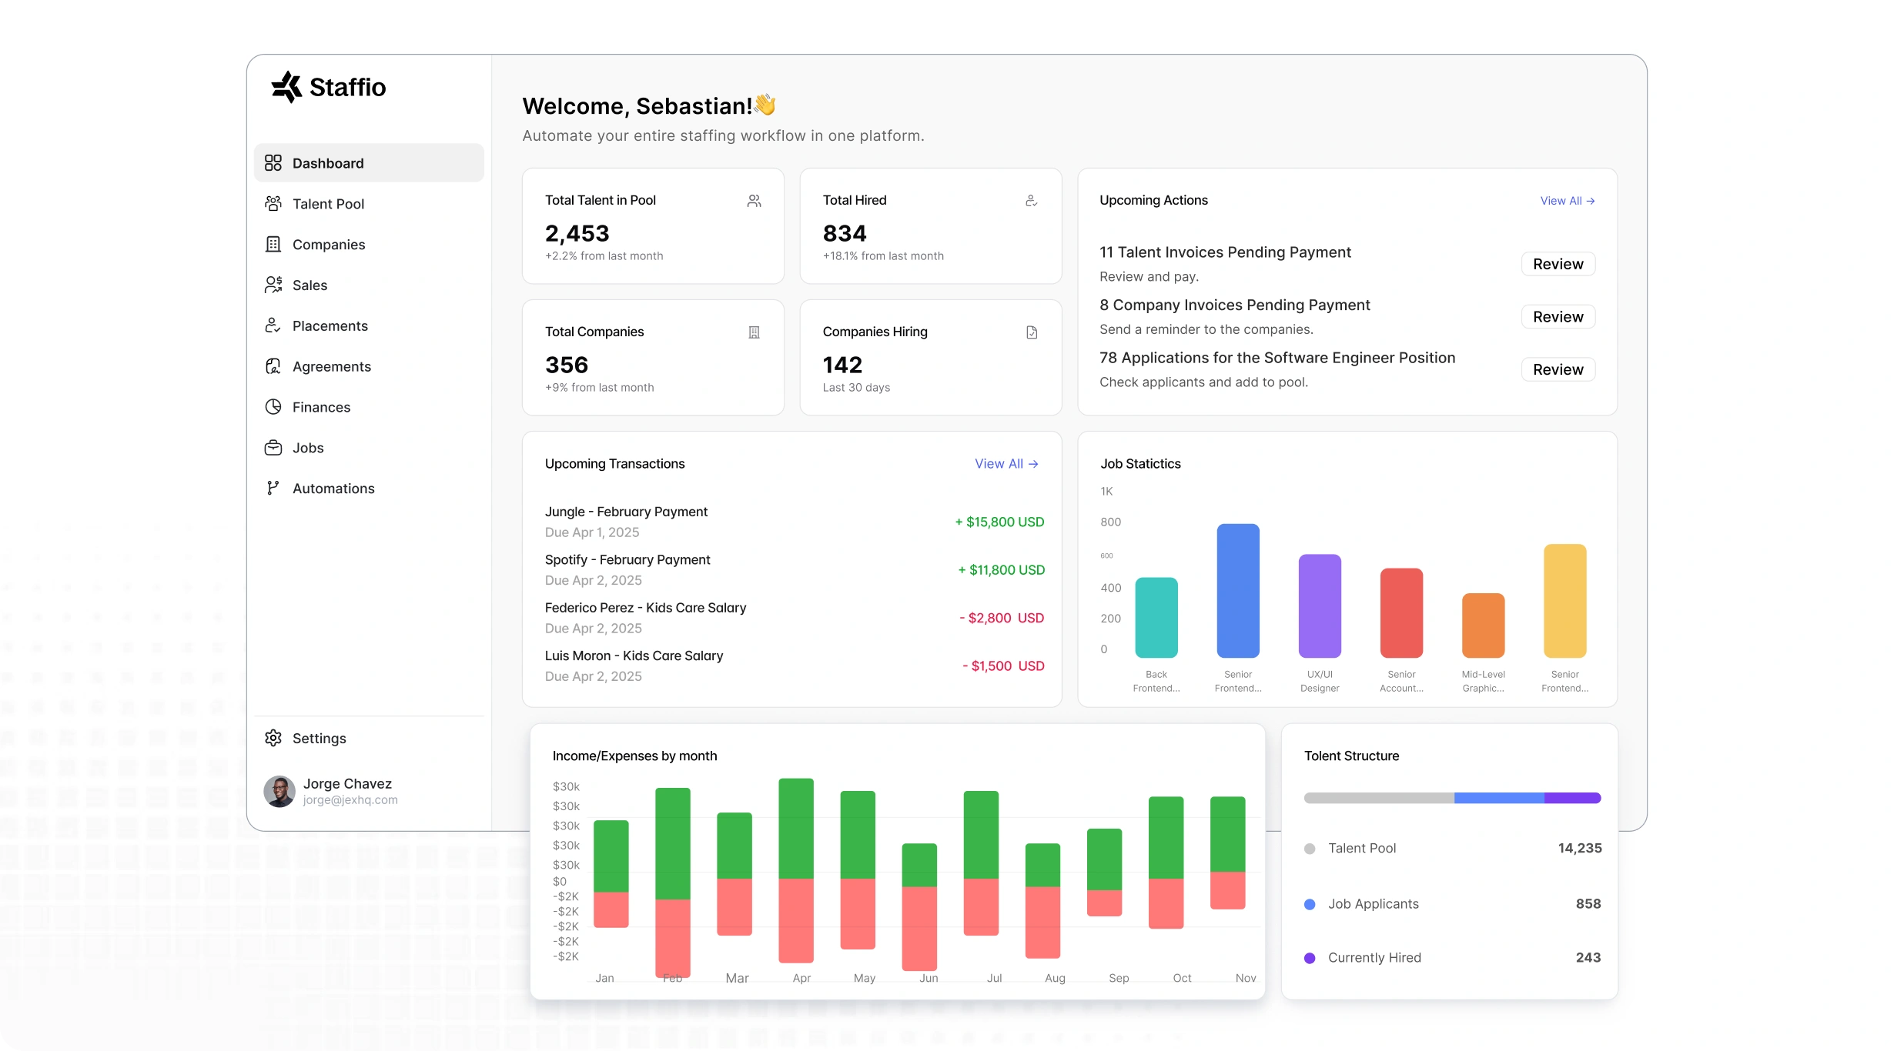Click document icon on Companies Hiring card
This screenshot has width=1894, height=1051.
tap(1032, 332)
